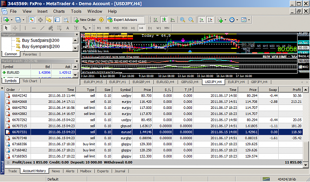Click the text label tool A
The height and width of the screenshot is (182, 310).
67,28
